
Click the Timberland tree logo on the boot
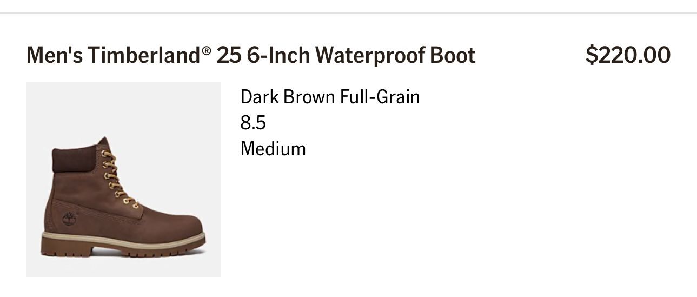(70, 219)
